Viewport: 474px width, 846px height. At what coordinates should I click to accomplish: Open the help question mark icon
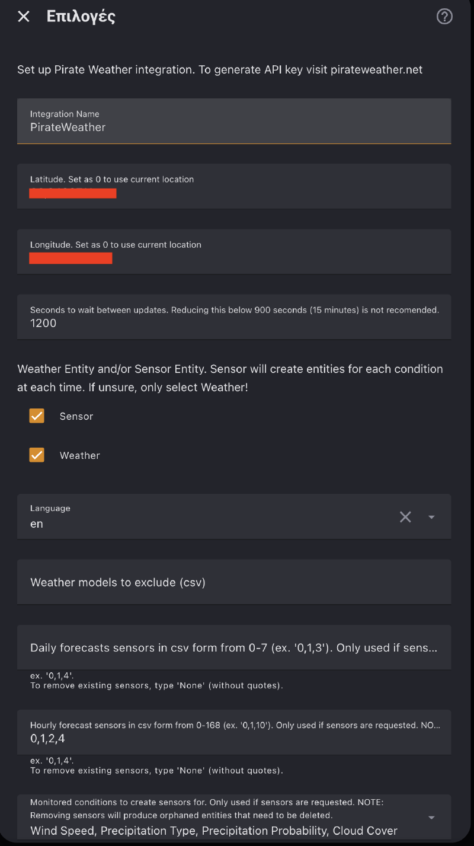point(444,16)
